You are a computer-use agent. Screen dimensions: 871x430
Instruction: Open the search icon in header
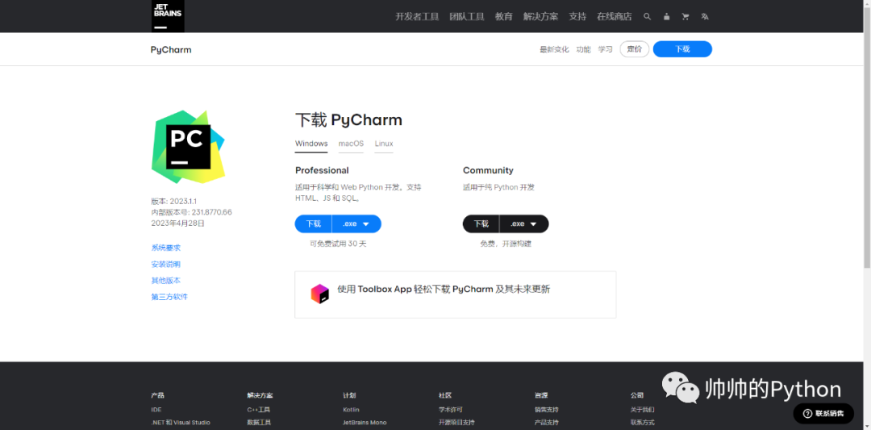(x=647, y=17)
